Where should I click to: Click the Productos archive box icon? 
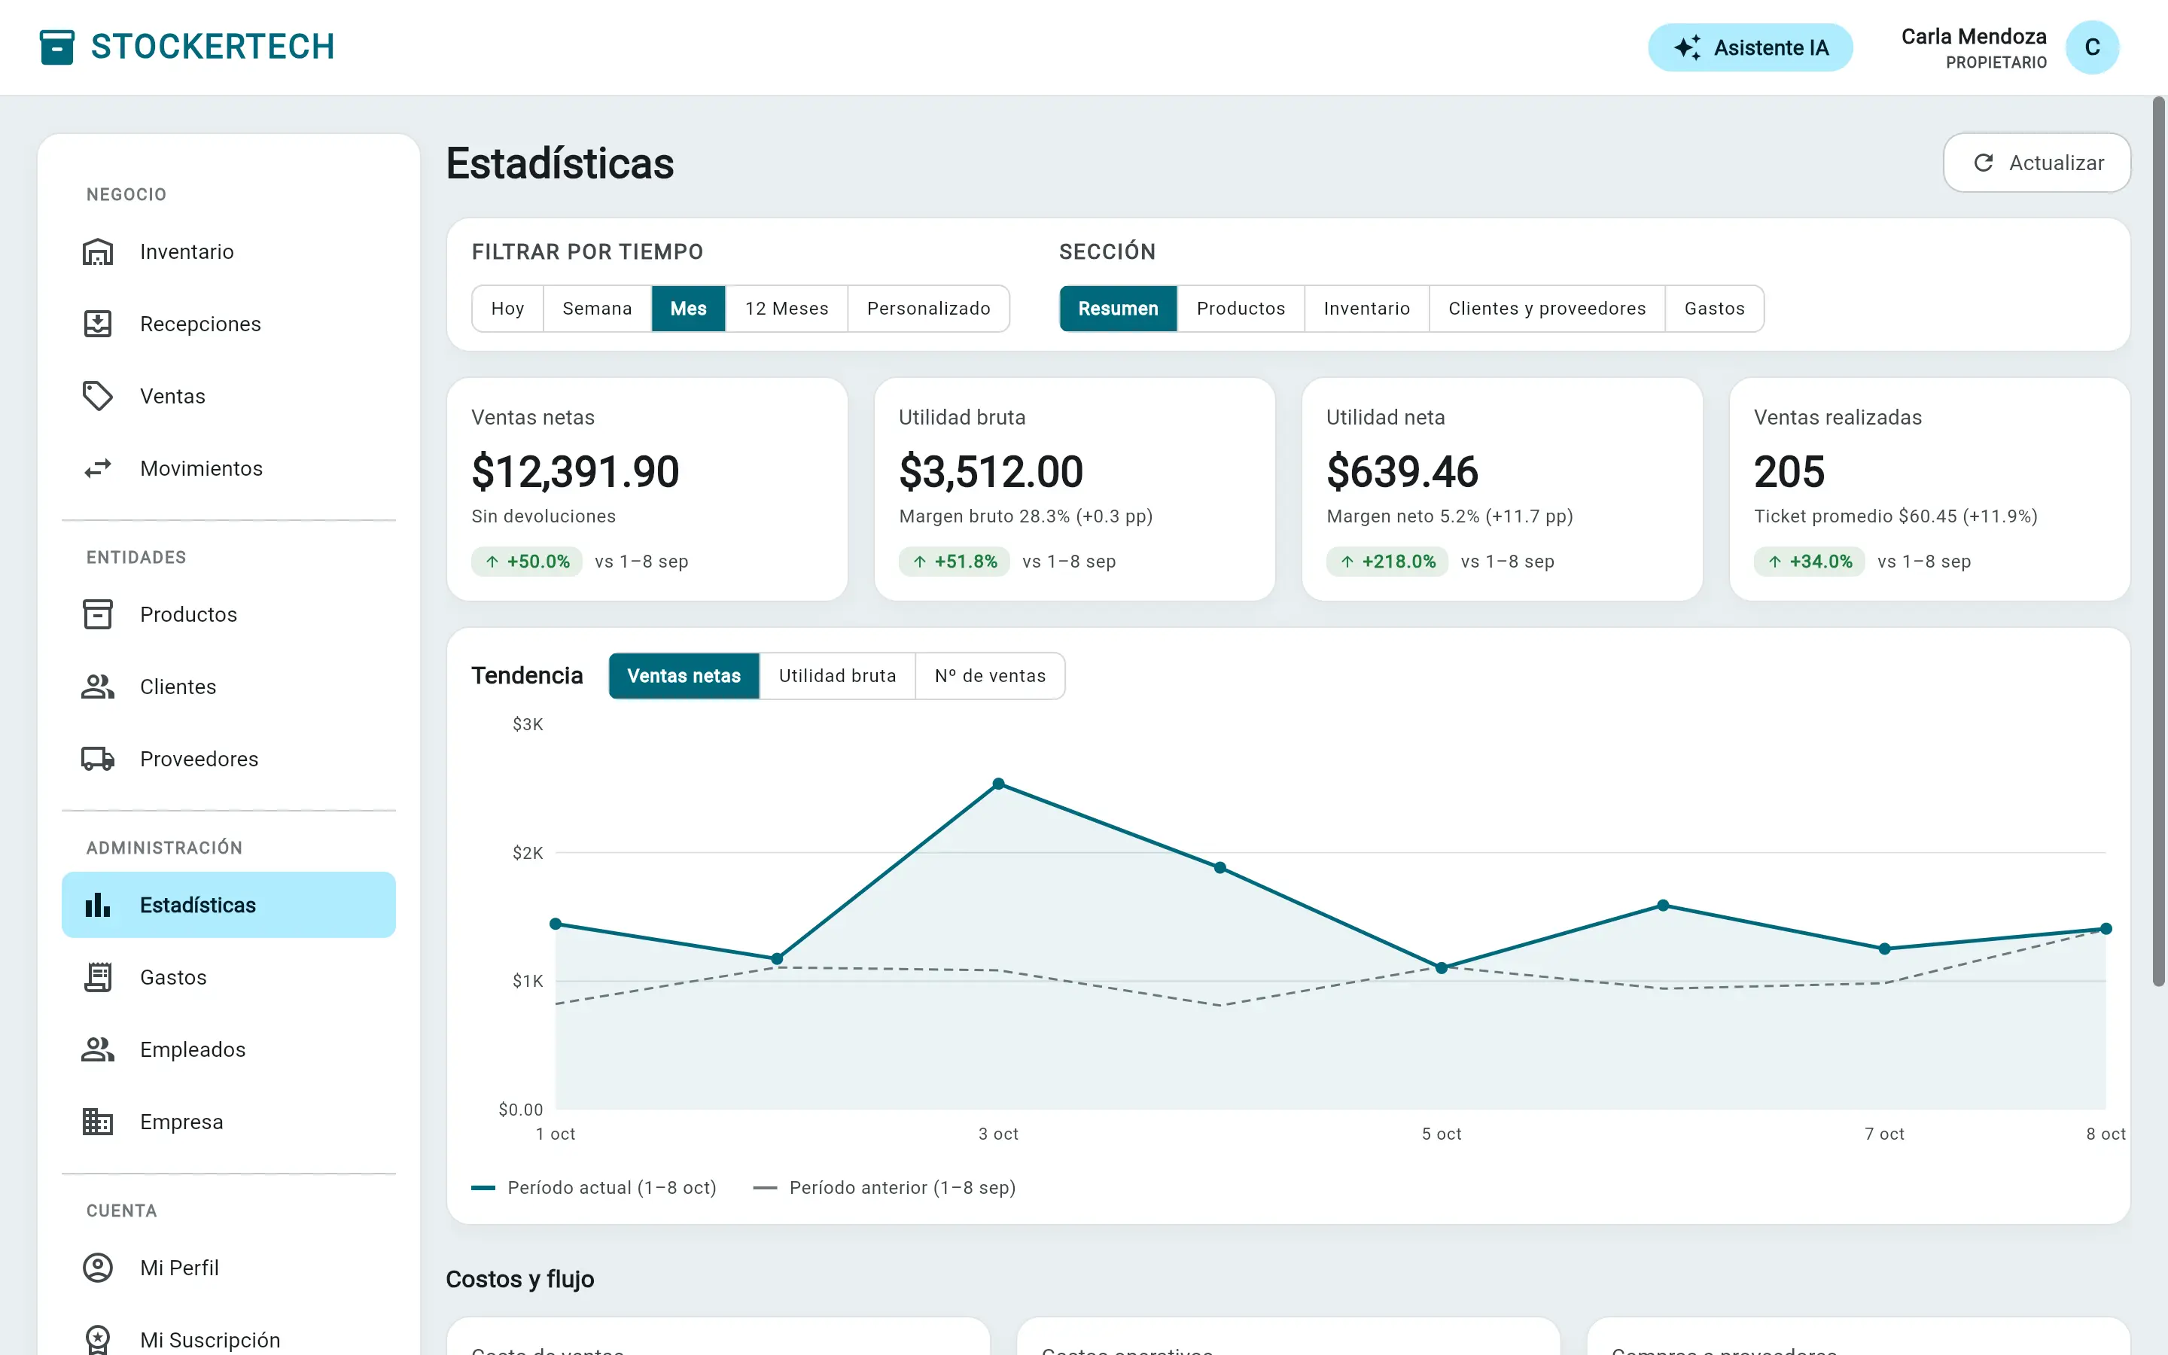tap(98, 614)
